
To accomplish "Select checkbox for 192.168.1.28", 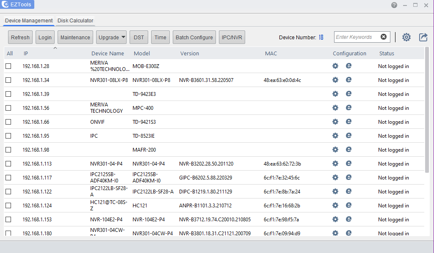I will click(8, 66).
